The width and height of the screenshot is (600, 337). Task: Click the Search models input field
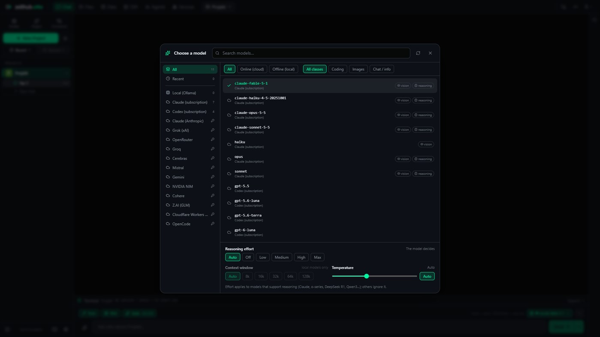(311, 53)
